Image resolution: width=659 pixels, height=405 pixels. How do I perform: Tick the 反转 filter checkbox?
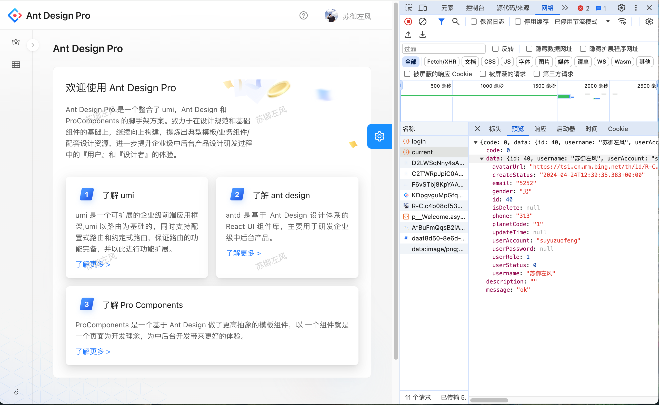pos(495,49)
